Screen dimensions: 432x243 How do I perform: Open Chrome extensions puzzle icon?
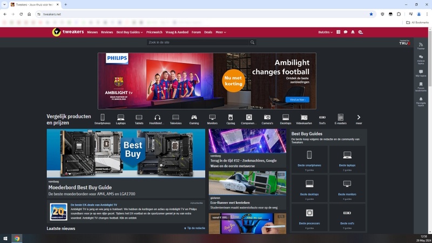click(x=399, y=14)
